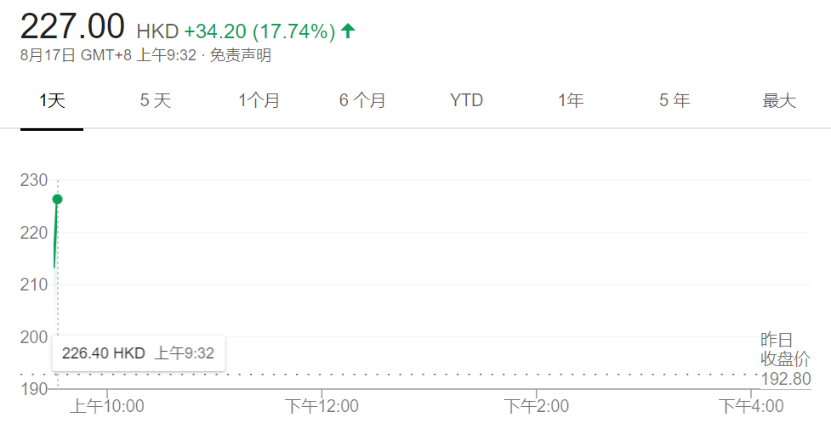Switch to the 5 天 tab
831x440 pixels.
click(156, 100)
